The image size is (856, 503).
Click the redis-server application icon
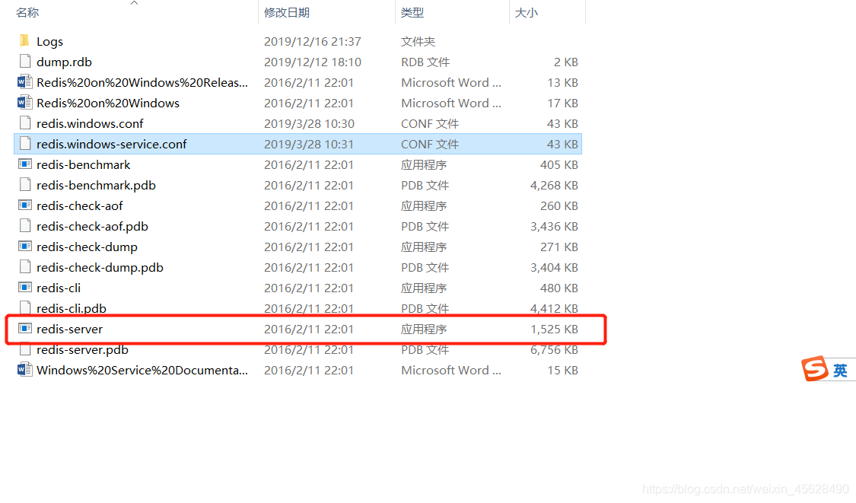pos(24,328)
